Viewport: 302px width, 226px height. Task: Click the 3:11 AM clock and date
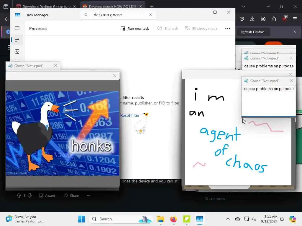coord(269,219)
